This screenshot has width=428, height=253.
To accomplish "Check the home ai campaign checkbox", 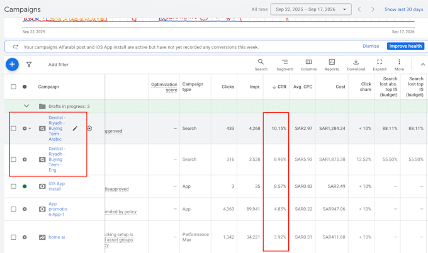I will point(13,237).
